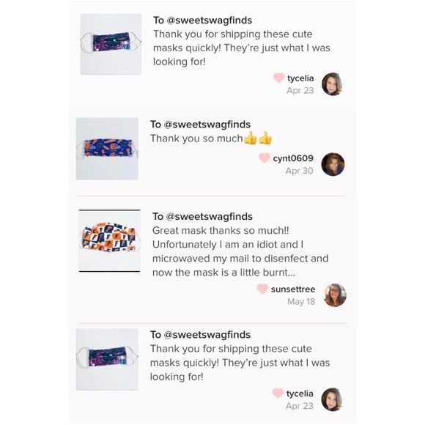Open cynt0609's profile photo

pos(333,164)
